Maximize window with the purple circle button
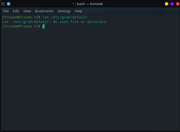The image size is (180, 132). point(172,4)
